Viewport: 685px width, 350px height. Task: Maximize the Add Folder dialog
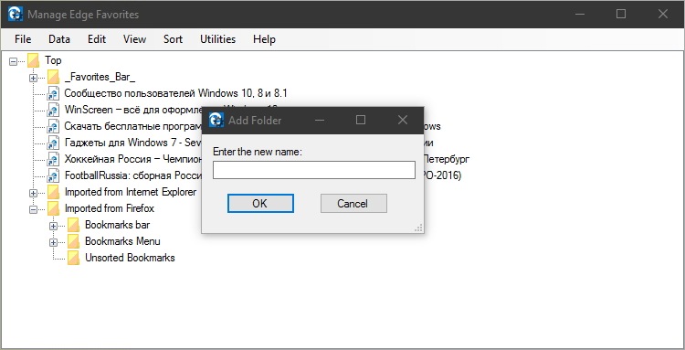pos(361,120)
